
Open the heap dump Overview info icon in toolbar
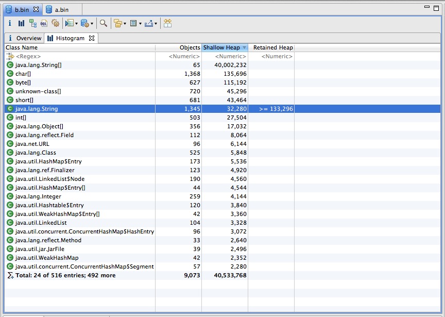tap(10, 23)
